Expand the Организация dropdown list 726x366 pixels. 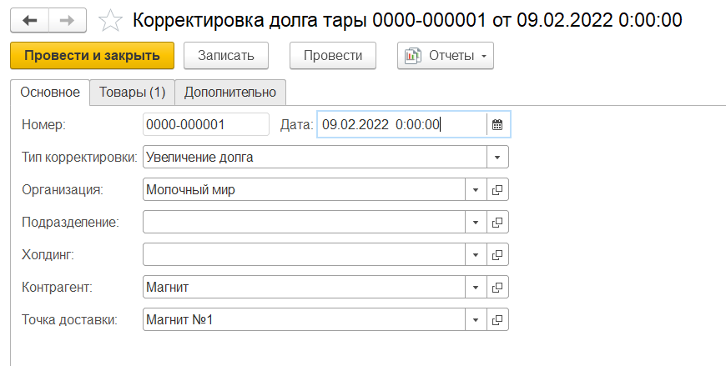[x=475, y=189]
